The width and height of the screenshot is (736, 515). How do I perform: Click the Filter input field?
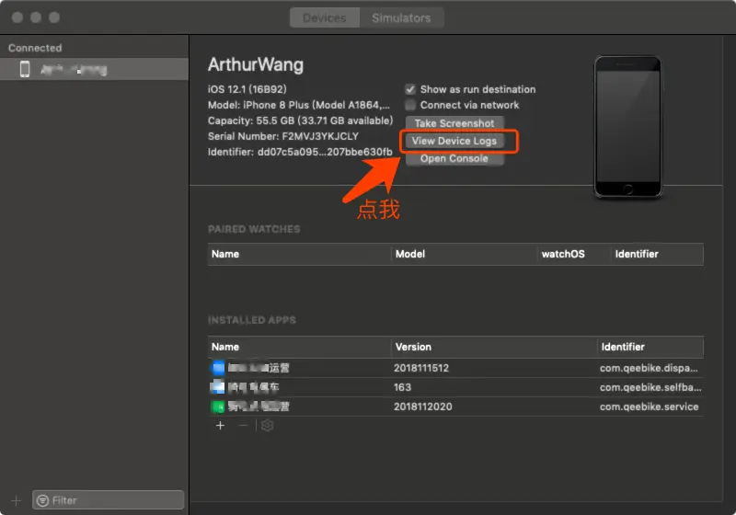point(108,500)
